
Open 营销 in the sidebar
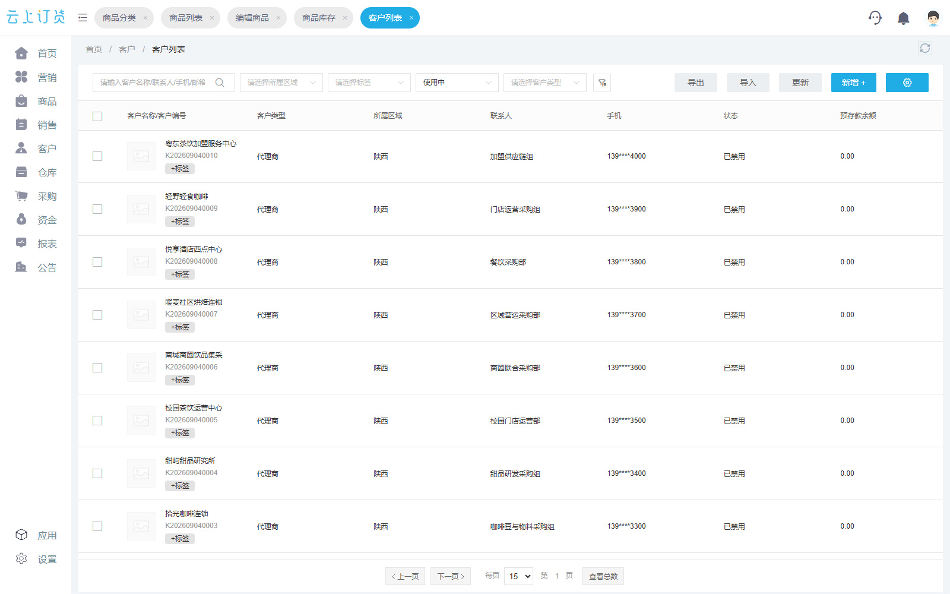pyautogui.click(x=36, y=77)
